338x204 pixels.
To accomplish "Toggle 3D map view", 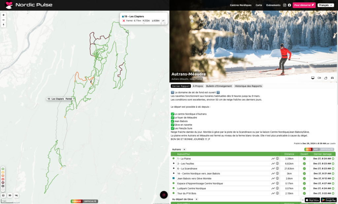I will [x=10, y=195].
